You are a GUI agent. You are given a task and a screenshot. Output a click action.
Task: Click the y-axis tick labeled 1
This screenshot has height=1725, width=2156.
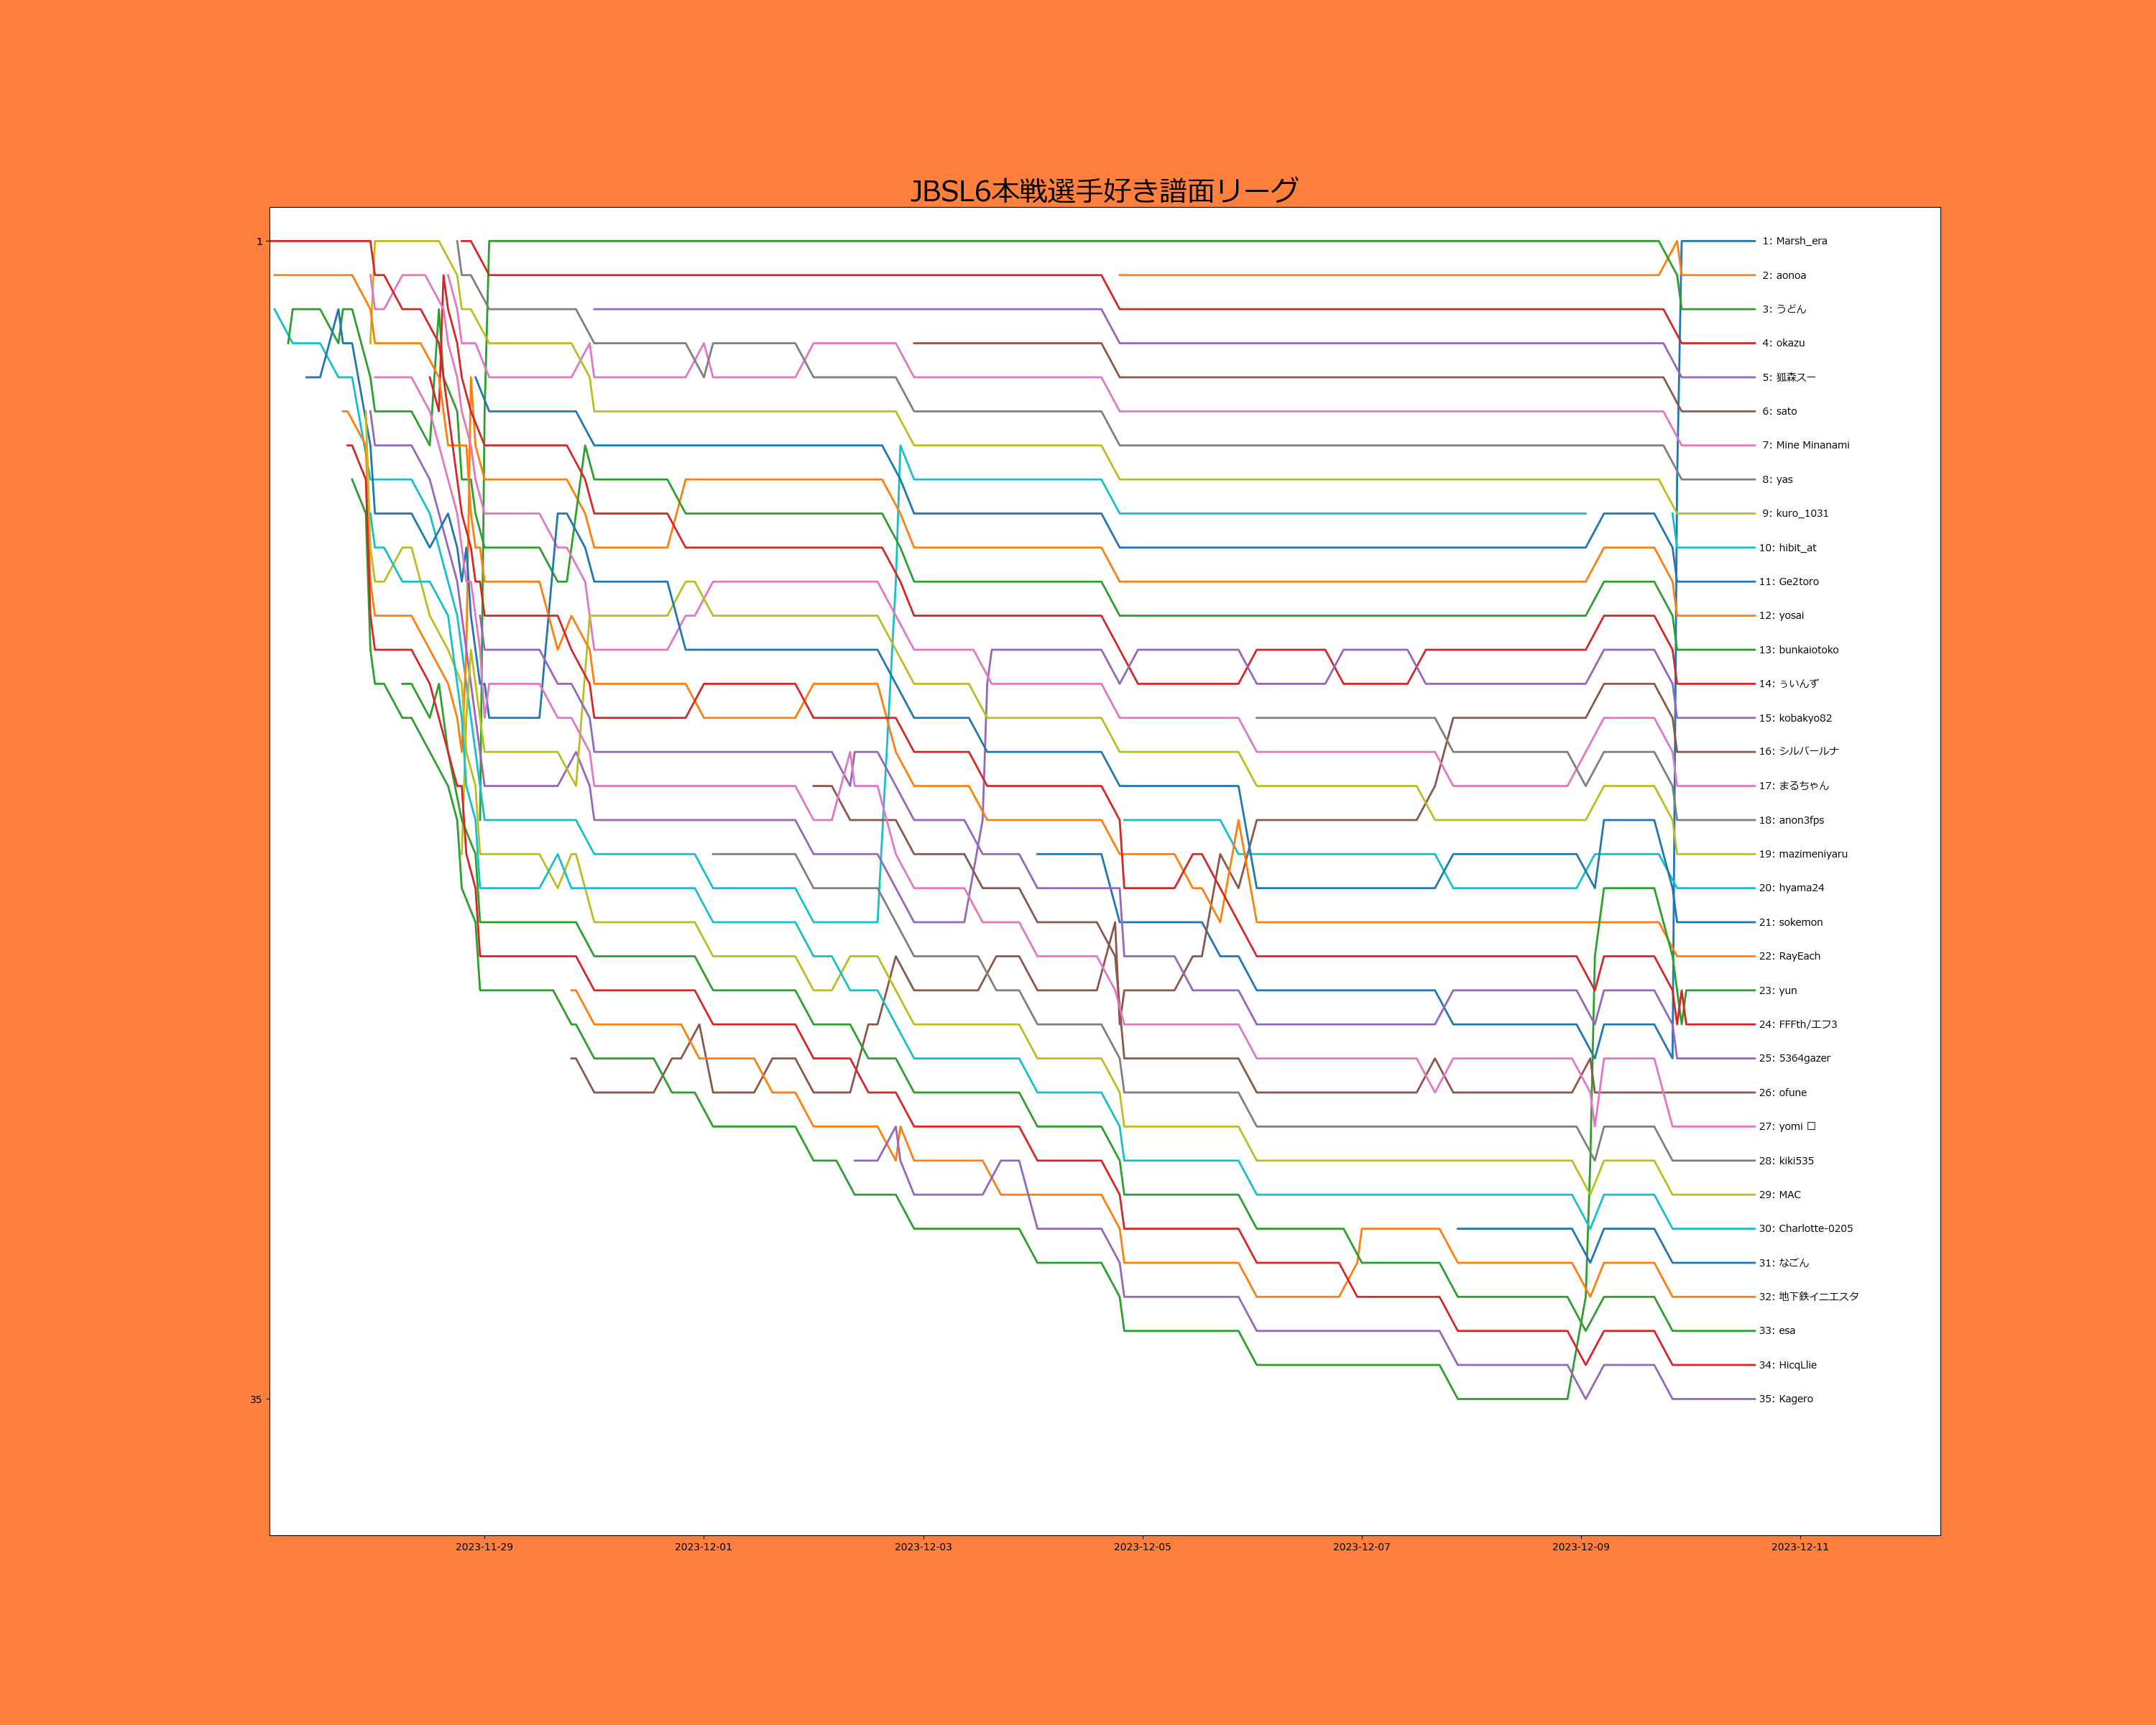pos(259,241)
